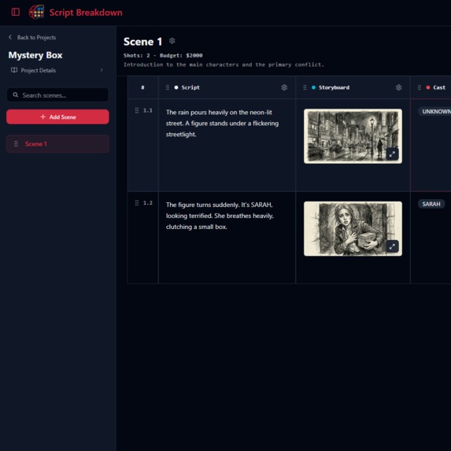Click the UNKNOWN cast tag
451x451 pixels.
[436, 112]
